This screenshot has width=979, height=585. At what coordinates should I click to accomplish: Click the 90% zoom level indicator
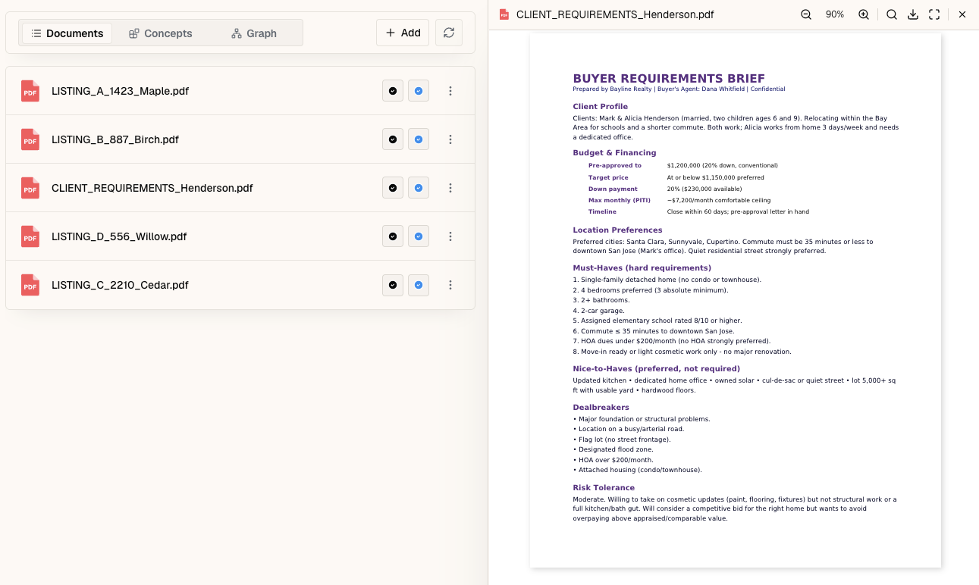835,14
